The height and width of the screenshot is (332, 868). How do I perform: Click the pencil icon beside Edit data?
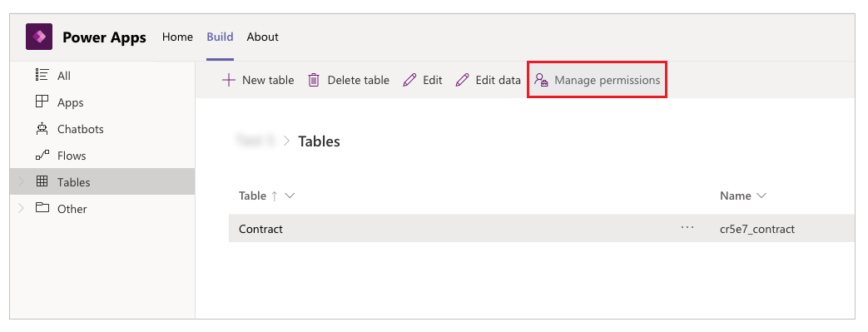pyautogui.click(x=462, y=80)
